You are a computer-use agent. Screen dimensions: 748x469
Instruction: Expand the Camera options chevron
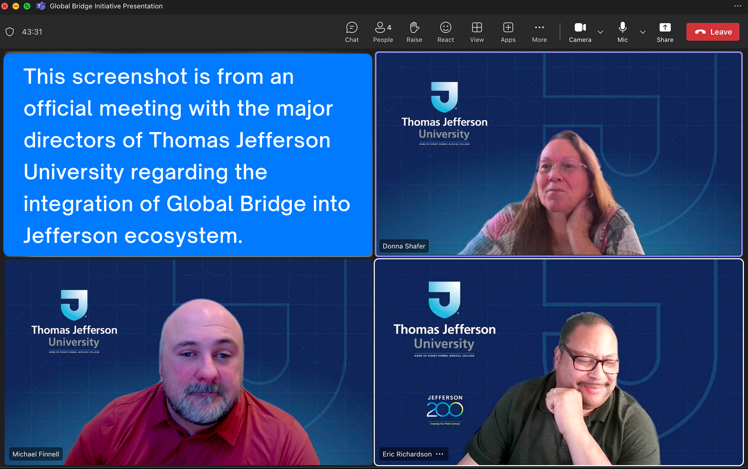pos(600,32)
